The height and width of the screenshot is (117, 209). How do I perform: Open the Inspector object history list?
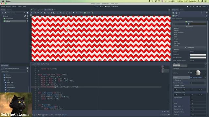pos(207,13)
